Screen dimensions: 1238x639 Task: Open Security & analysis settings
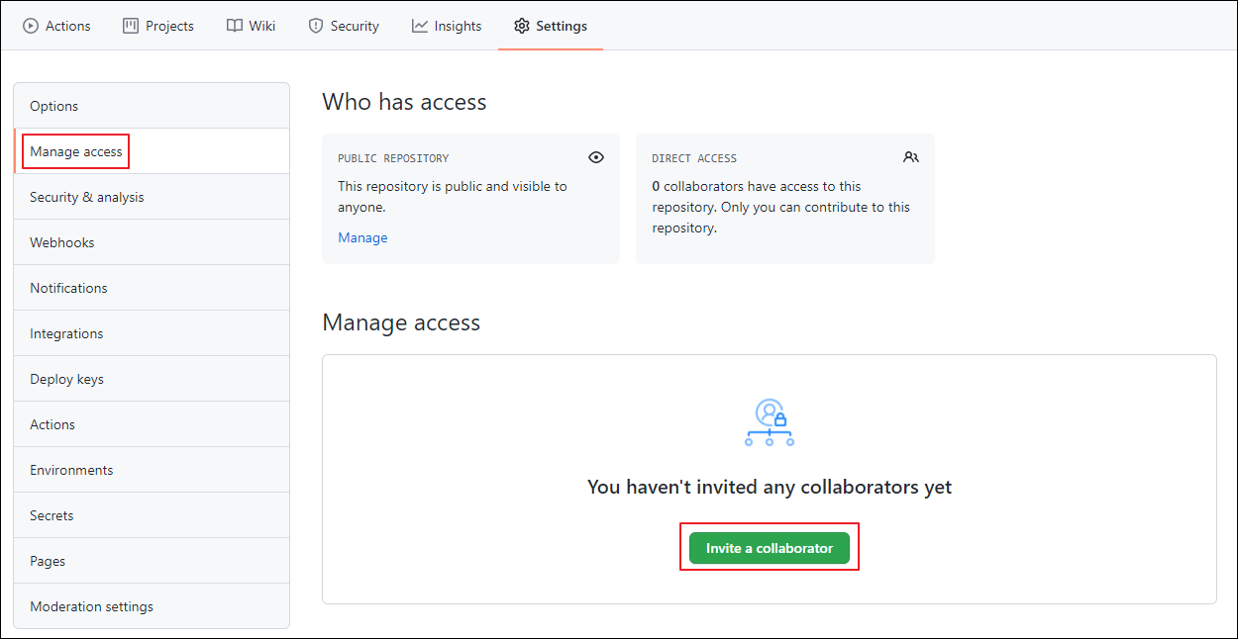click(x=152, y=197)
